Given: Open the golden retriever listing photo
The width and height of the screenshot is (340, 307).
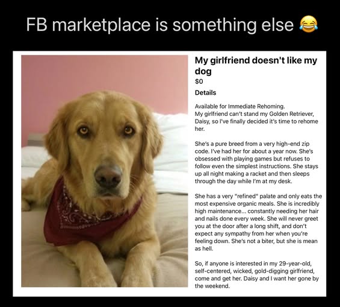Looking at the screenshot, I should click(105, 171).
